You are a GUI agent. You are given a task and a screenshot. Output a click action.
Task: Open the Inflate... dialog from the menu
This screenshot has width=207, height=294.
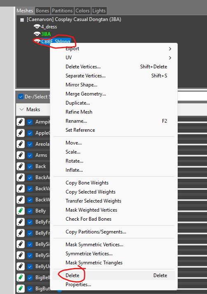(x=114, y=170)
